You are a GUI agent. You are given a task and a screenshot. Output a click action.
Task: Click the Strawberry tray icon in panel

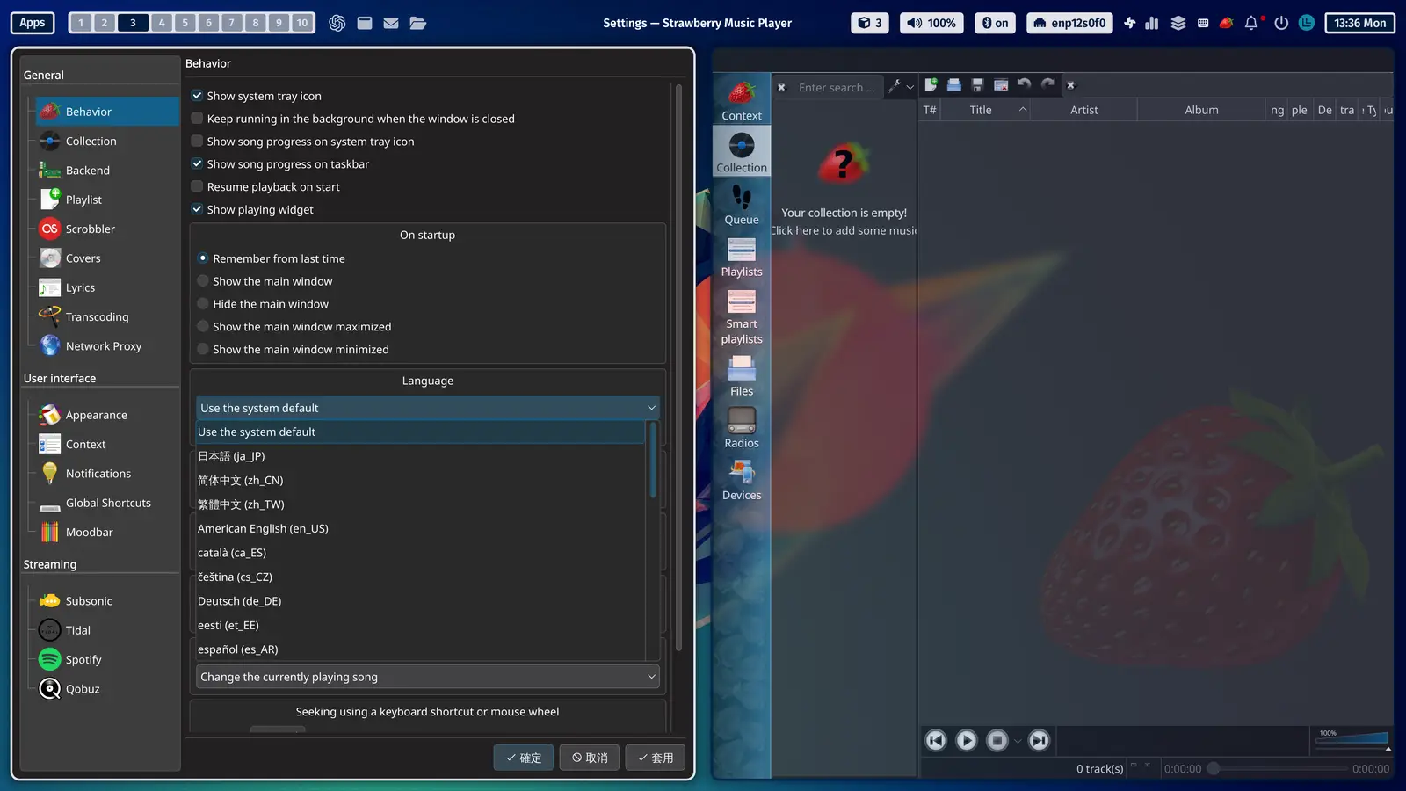1226,23
